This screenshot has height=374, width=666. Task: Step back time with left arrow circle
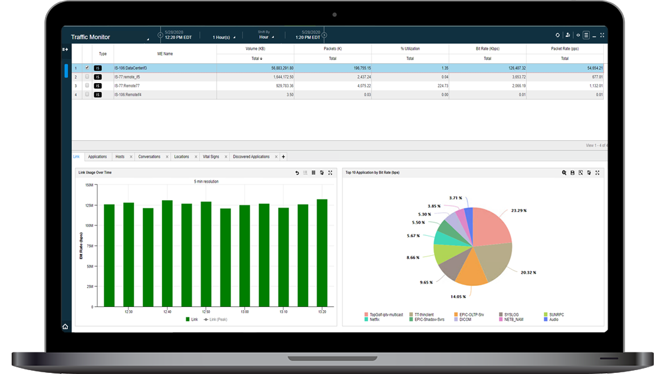coord(160,35)
